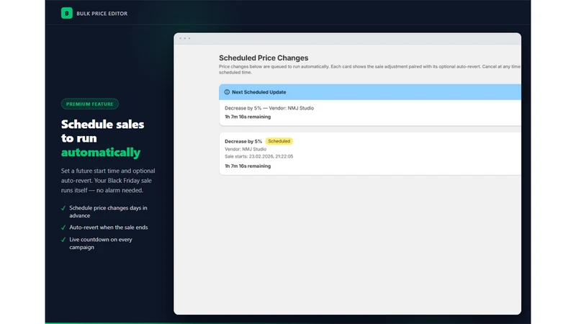Click the window dots in mockup title bar
This screenshot has width=576, height=324.
point(185,38)
